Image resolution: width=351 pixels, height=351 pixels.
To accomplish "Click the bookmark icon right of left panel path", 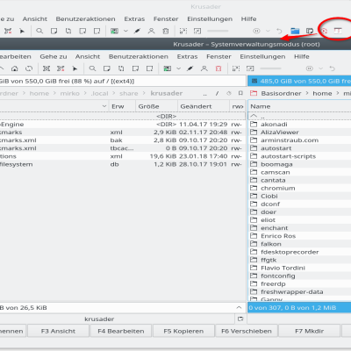I will pos(240,93).
